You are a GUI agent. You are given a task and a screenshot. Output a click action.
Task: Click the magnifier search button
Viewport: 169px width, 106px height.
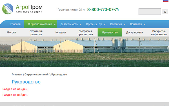coord(165,12)
